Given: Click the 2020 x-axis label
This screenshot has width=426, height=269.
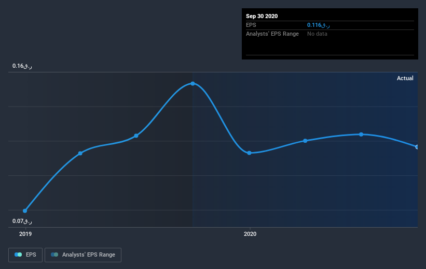Looking at the screenshot, I should [x=250, y=234].
